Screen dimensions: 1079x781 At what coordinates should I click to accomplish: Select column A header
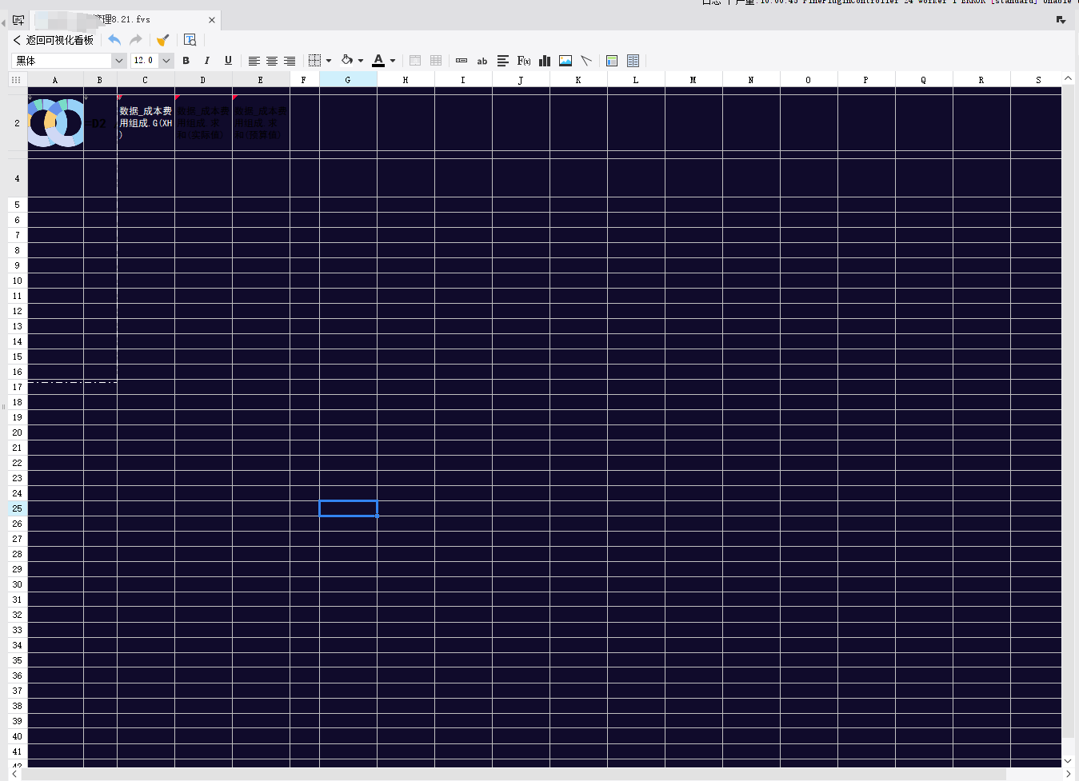pos(55,80)
